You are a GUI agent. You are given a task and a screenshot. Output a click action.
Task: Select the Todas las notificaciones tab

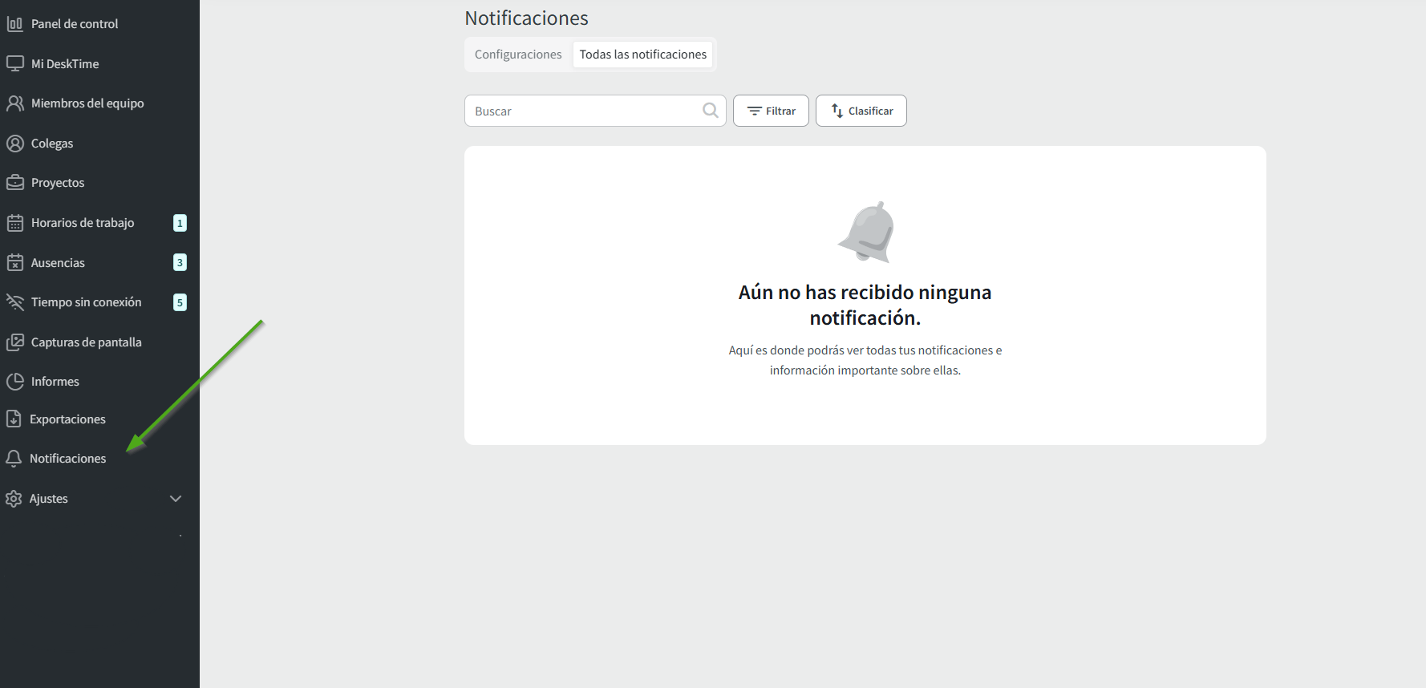click(x=642, y=55)
